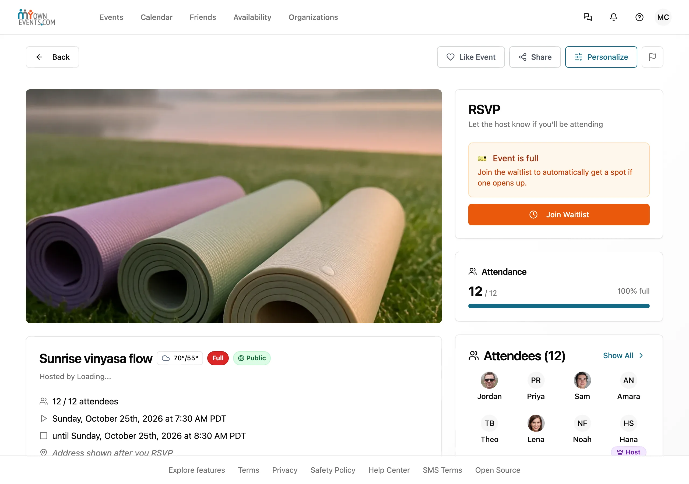Open the yoga mats event image

pyautogui.click(x=234, y=206)
